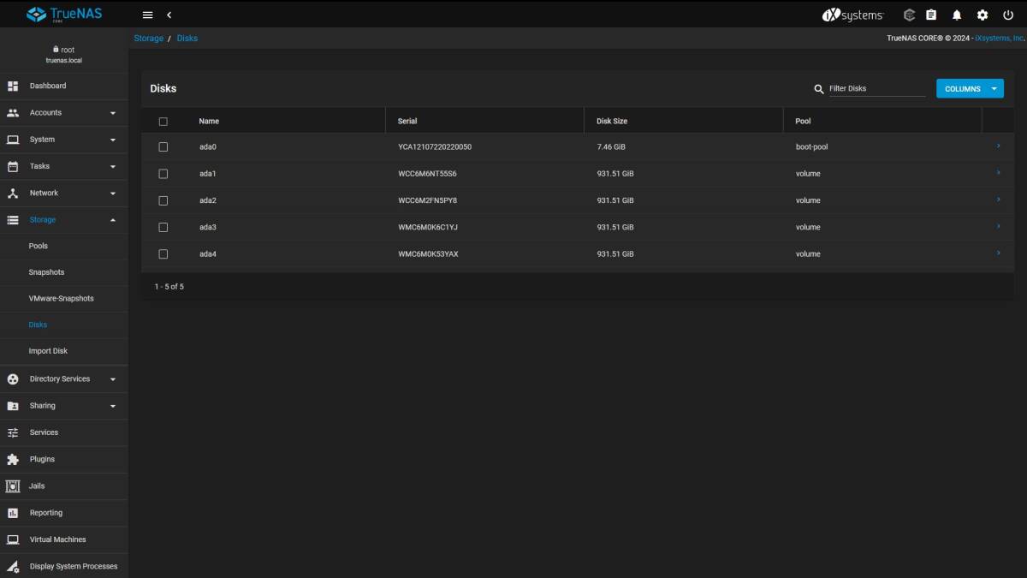Open Snapshots under Storage

pos(46,272)
